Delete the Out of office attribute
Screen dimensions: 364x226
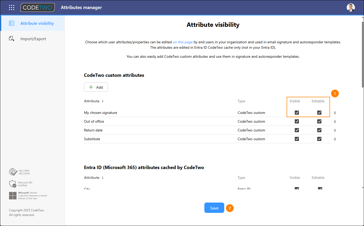335,122
